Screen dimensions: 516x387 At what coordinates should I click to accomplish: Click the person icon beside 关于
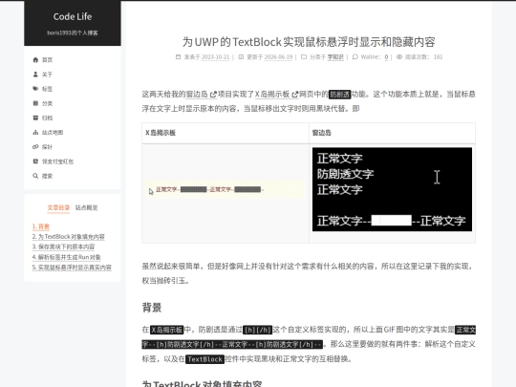click(35, 74)
